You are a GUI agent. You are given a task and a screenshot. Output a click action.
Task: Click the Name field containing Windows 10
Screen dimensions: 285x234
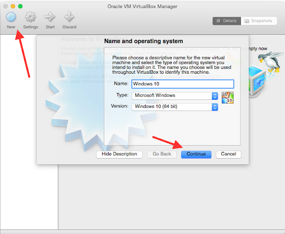183,84
